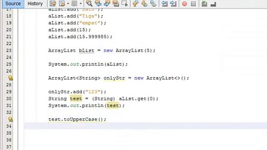The image size is (267, 150).
Task: Find next occurrence
Action: [107, 4]
